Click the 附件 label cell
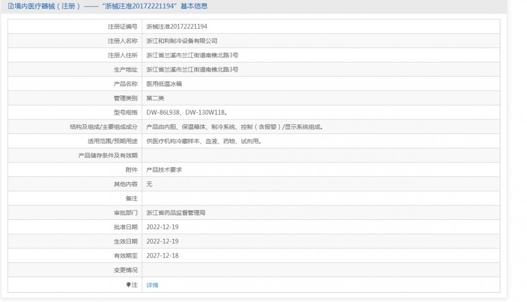 [x=75, y=170]
